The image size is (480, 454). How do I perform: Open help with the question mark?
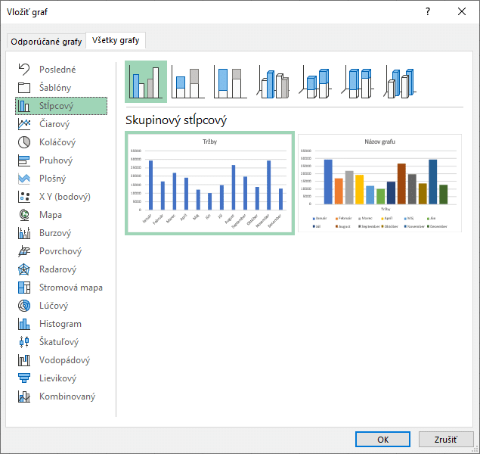point(428,11)
